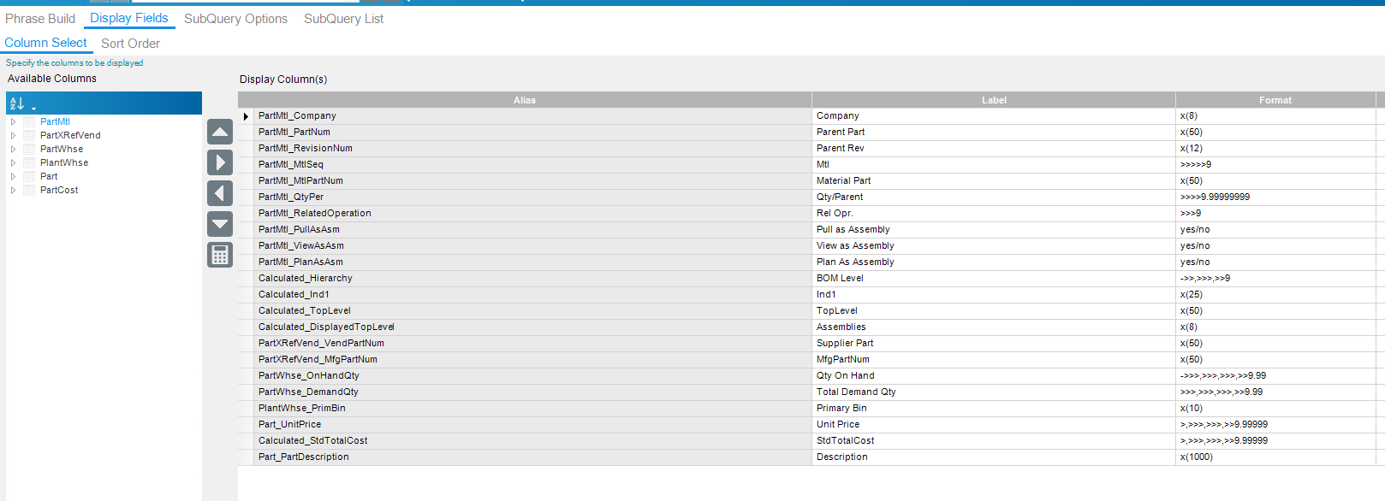Select the PartMtl_RevisionNum alias cell
Image resolution: width=1385 pixels, height=501 pixels.
point(532,149)
